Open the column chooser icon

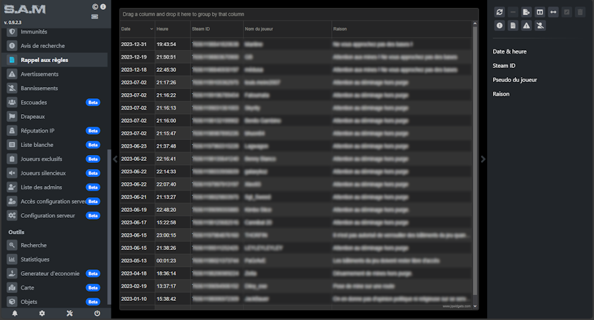point(539,12)
